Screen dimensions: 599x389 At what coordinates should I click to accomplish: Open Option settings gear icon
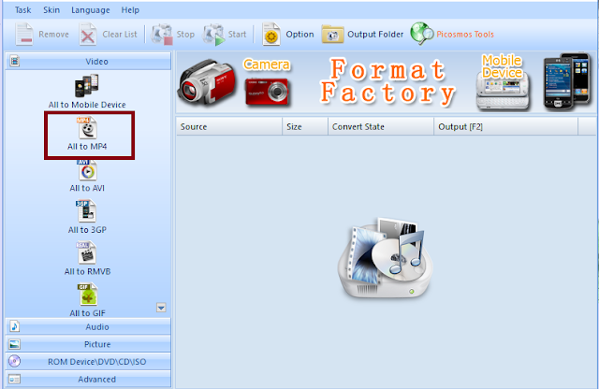click(271, 35)
